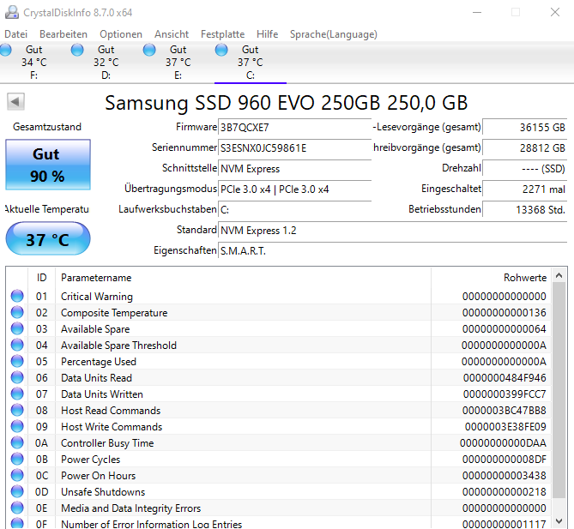Click the scroll up arrow of SMART list
The height and width of the screenshot is (529, 574).
(559, 275)
